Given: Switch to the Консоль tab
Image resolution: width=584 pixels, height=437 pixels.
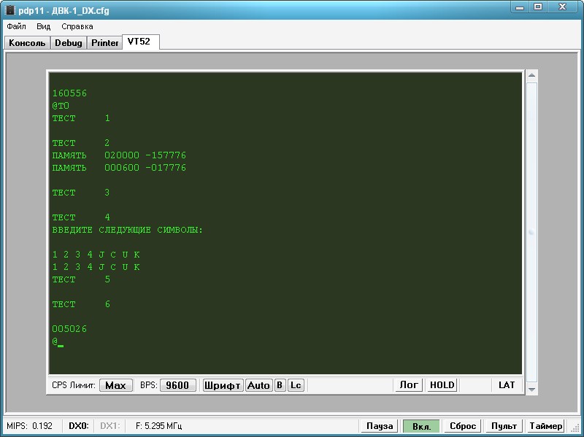Looking at the screenshot, I should click(x=27, y=43).
